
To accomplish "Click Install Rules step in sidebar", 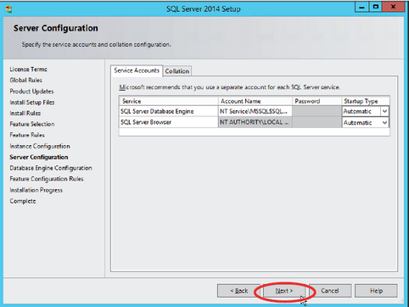I will [25, 114].
